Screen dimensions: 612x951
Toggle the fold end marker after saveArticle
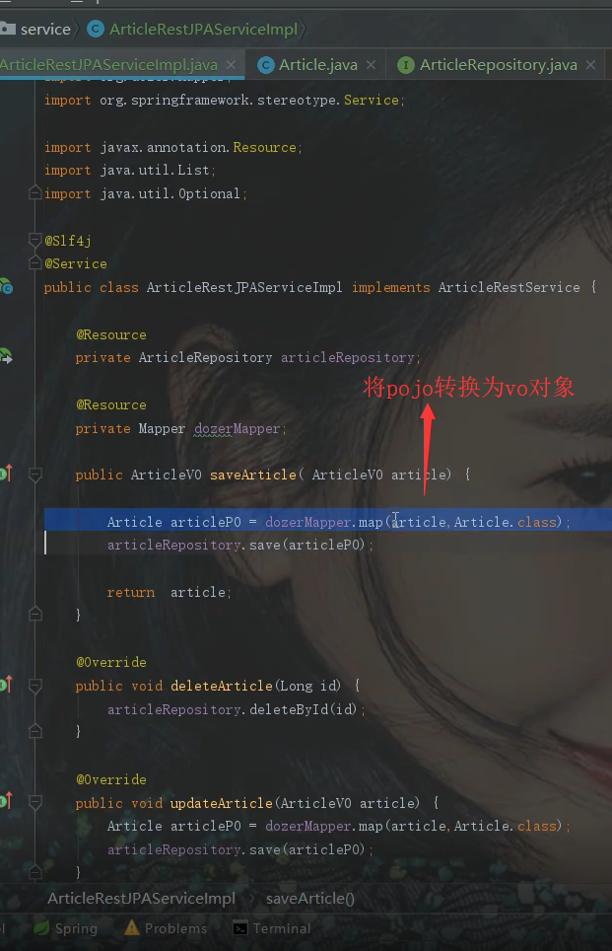35,615
